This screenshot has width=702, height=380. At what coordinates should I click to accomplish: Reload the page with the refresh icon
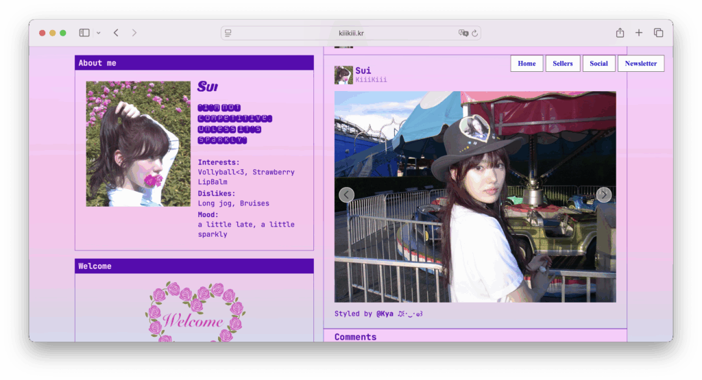[475, 33]
